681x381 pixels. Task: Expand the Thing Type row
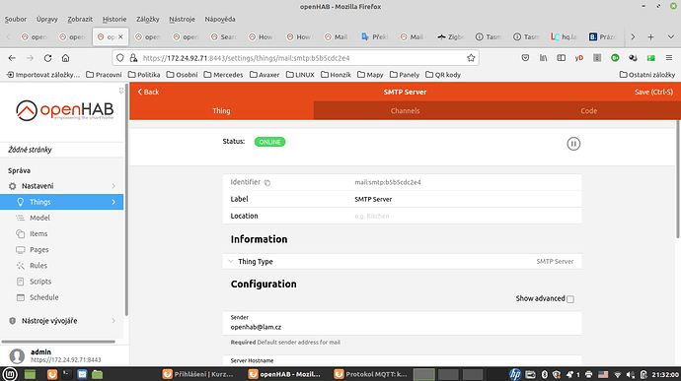(402, 261)
